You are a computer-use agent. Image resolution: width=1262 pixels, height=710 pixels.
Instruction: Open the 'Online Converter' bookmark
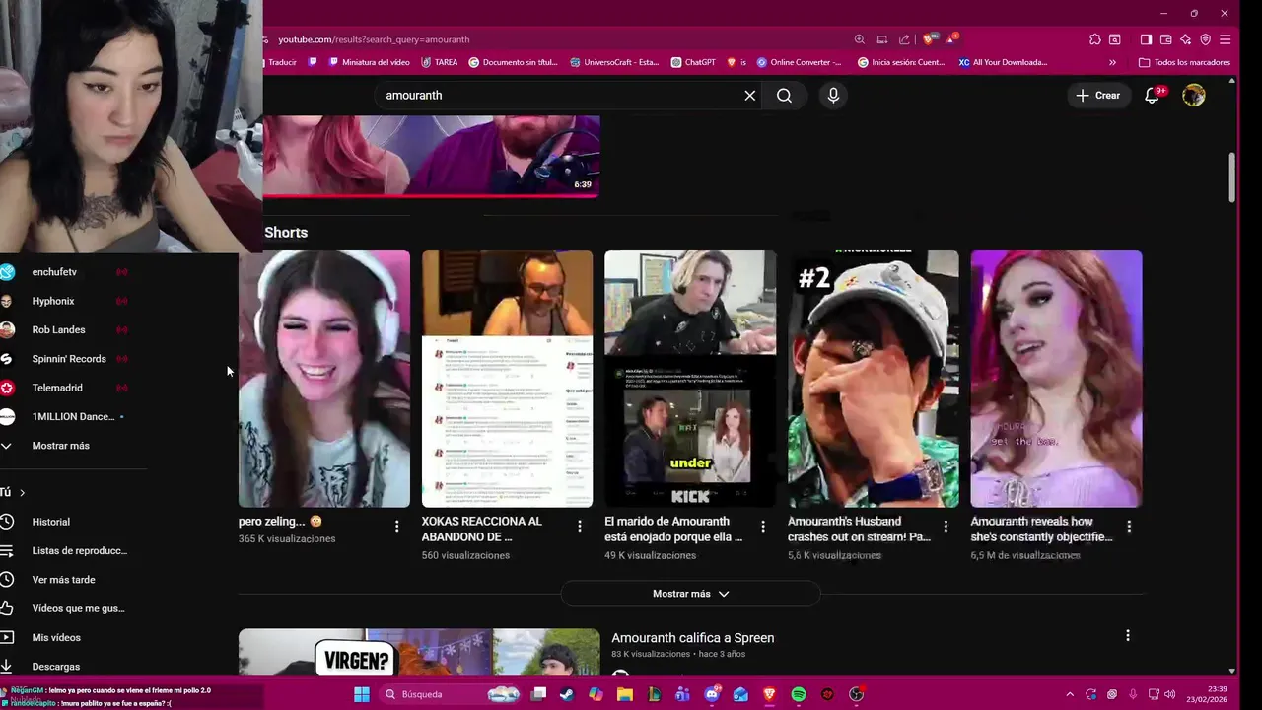(x=799, y=62)
